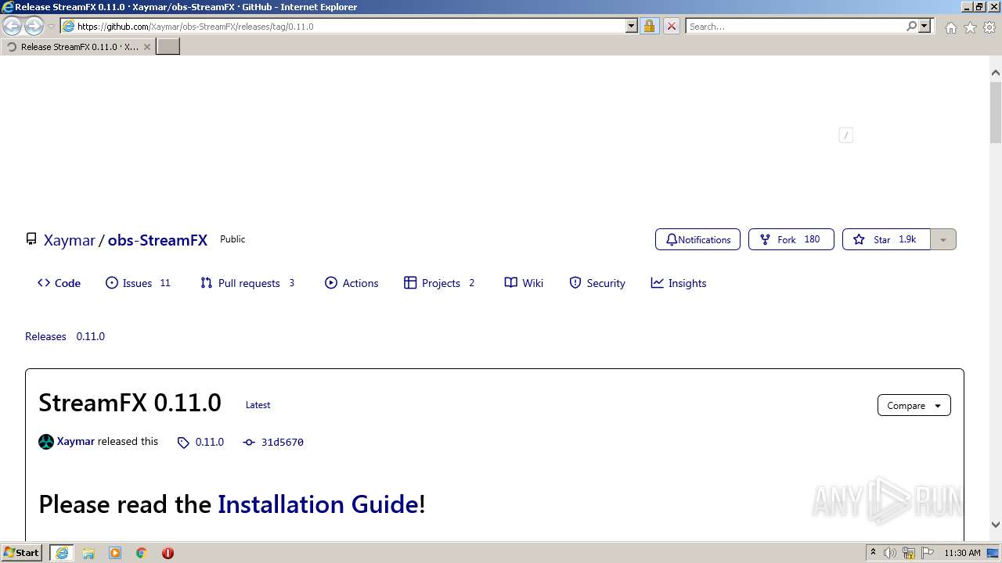The image size is (1002, 563).
Task: Click the slash shortcut key box
Action: [845, 135]
